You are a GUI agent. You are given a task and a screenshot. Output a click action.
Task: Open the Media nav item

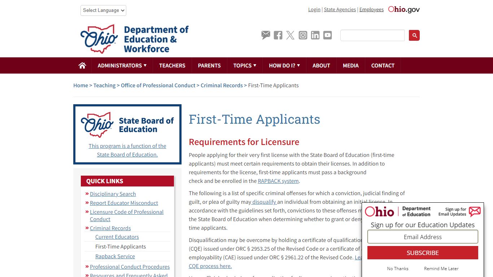click(x=351, y=65)
